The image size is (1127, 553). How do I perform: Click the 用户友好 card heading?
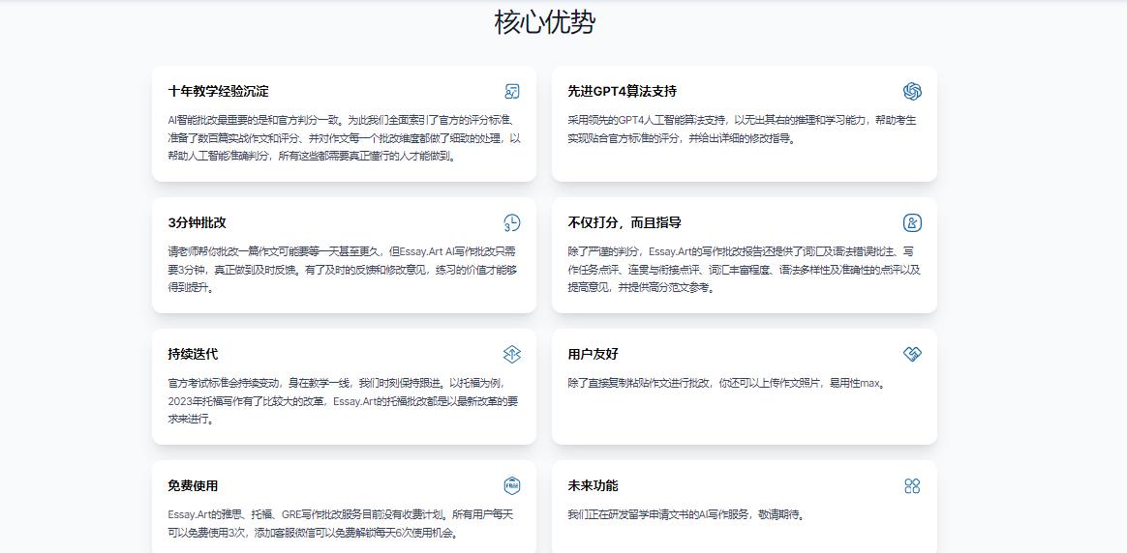[x=593, y=355]
